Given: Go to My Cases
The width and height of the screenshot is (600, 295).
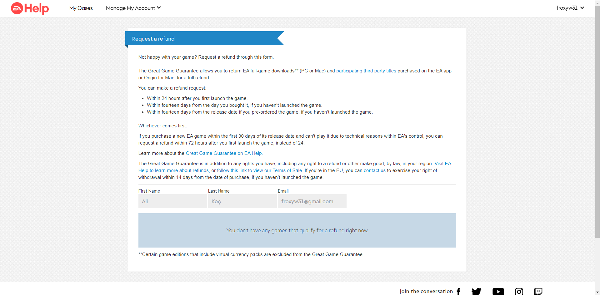Looking at the screenshot, I should (x=81, y=8).
